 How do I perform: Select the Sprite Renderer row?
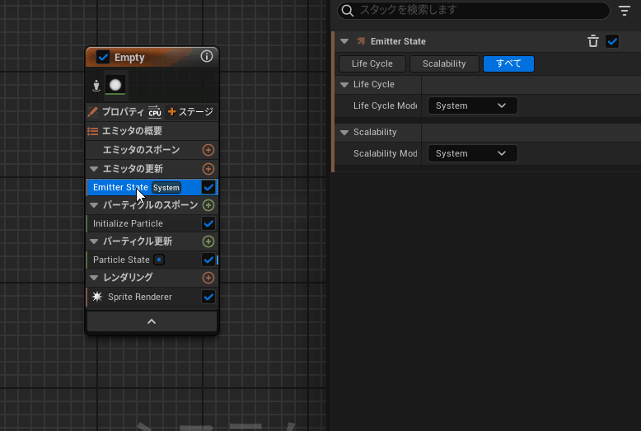click(x=152, y=297)
